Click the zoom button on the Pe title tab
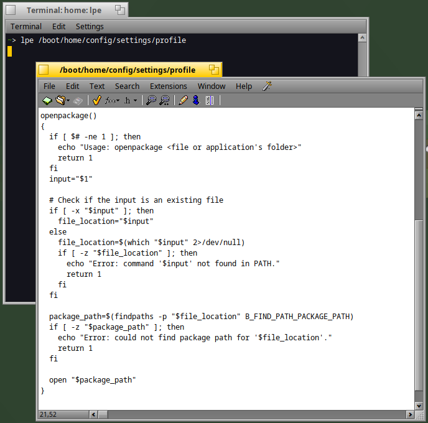428x423 pixels. point(214,70)
